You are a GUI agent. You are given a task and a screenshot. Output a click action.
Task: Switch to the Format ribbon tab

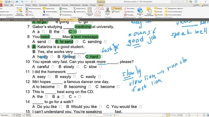[x=101, y=5]
